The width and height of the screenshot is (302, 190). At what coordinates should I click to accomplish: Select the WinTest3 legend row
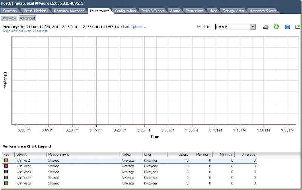tap(129, 172)
